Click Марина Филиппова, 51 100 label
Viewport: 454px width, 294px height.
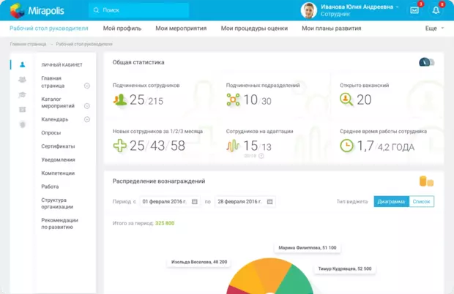(x=308, y=248)
